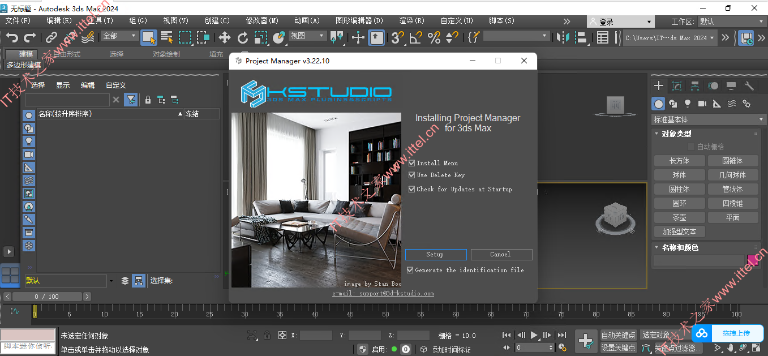Click the Setup button in the Project Manager dialog

pyautogui.click(x=435, y=255)
